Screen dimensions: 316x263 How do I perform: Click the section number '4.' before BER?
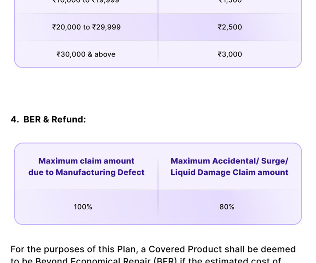(15, 119)
